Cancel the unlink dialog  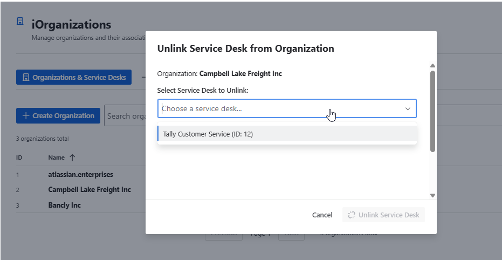[x=322, y=215]
